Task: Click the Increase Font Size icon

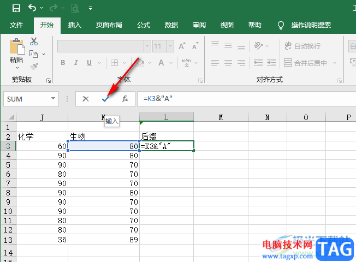Action: pos(182,46)
